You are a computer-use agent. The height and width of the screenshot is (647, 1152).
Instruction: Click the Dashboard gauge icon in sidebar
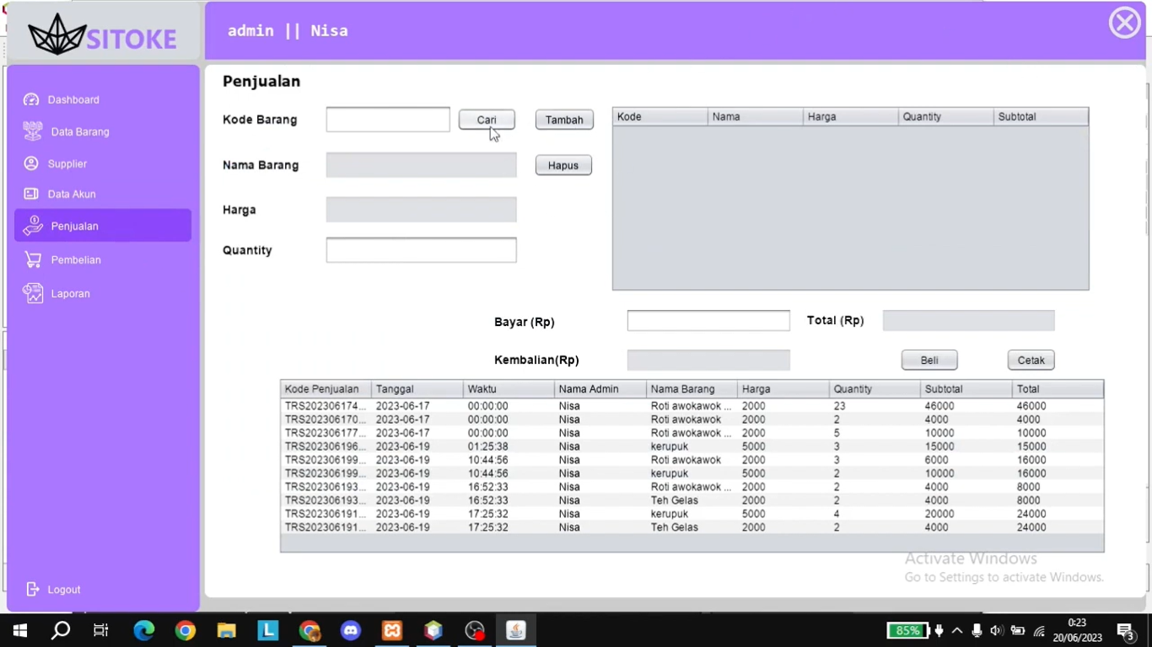[31, 99]
